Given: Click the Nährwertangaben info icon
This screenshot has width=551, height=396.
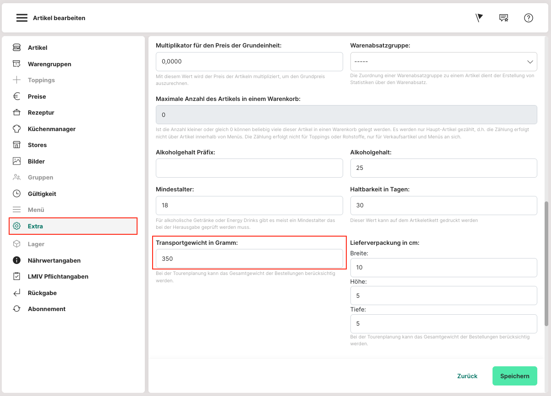Looking at the screenshot, I should pos(17,260).
